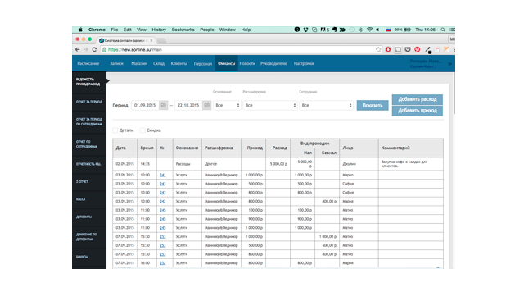Click the volume menu bar icon
The width and height of the screenshot is (524, 301).
pyautogui.click(x=377, y=30)
